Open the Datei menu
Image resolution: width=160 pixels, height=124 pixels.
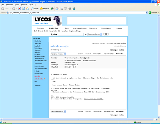pos(3,5)
